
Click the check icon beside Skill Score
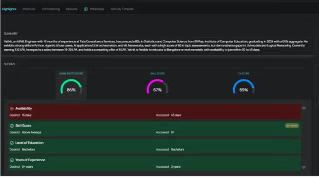(x=12, y=126)
